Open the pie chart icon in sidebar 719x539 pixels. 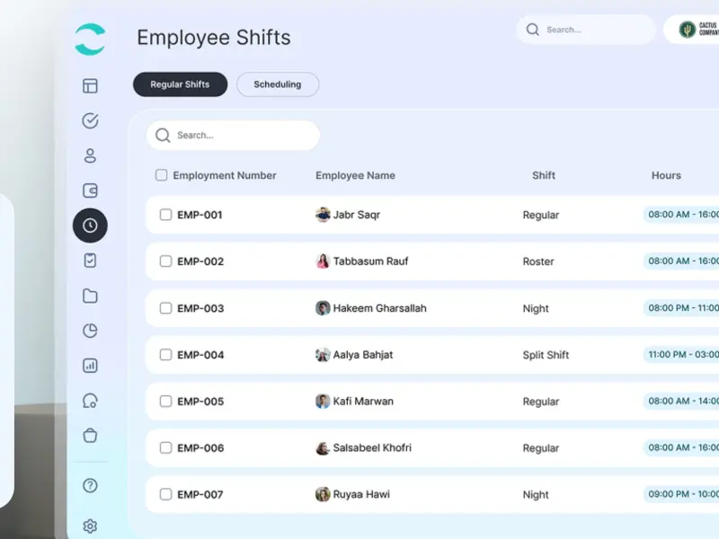point(90,331)
